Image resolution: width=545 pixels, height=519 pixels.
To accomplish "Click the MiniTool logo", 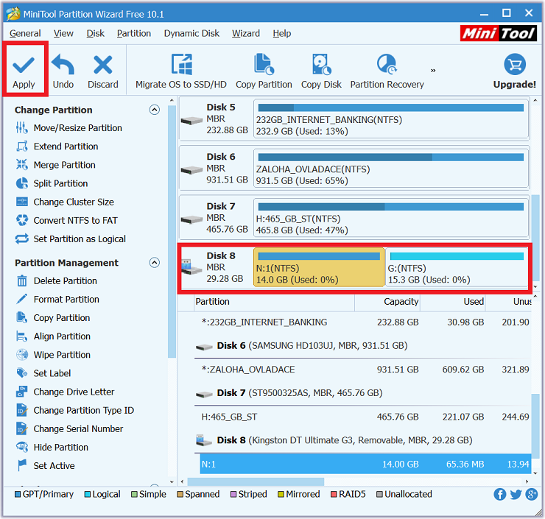I will (499, 33).
